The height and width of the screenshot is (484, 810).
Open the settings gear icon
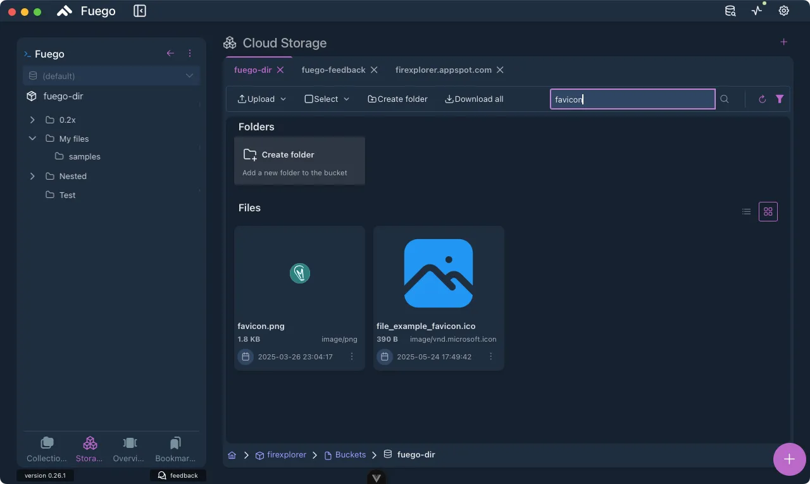(783, 11)
